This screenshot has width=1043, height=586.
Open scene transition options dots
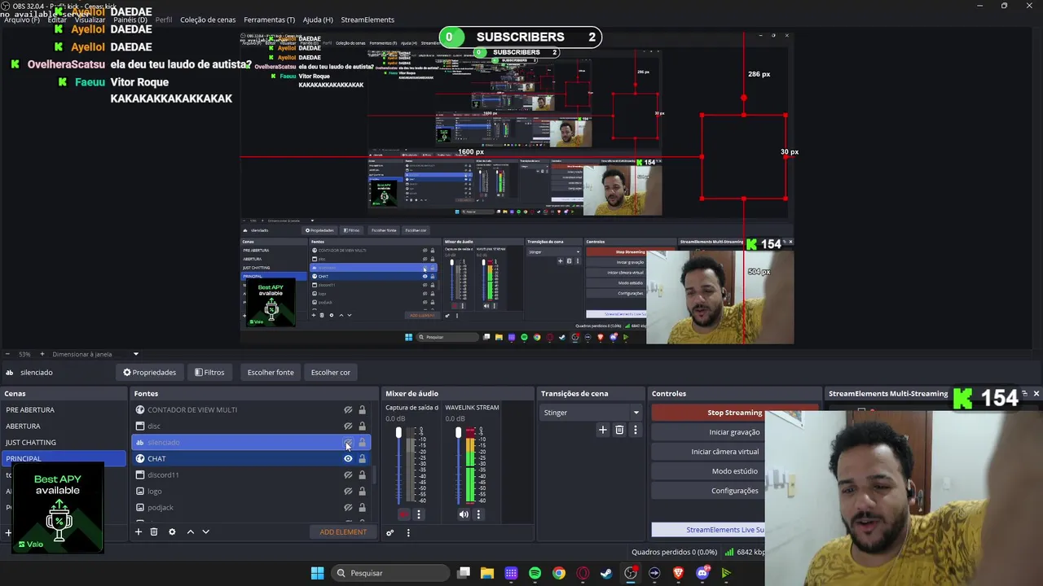click(x=636, y=430)
